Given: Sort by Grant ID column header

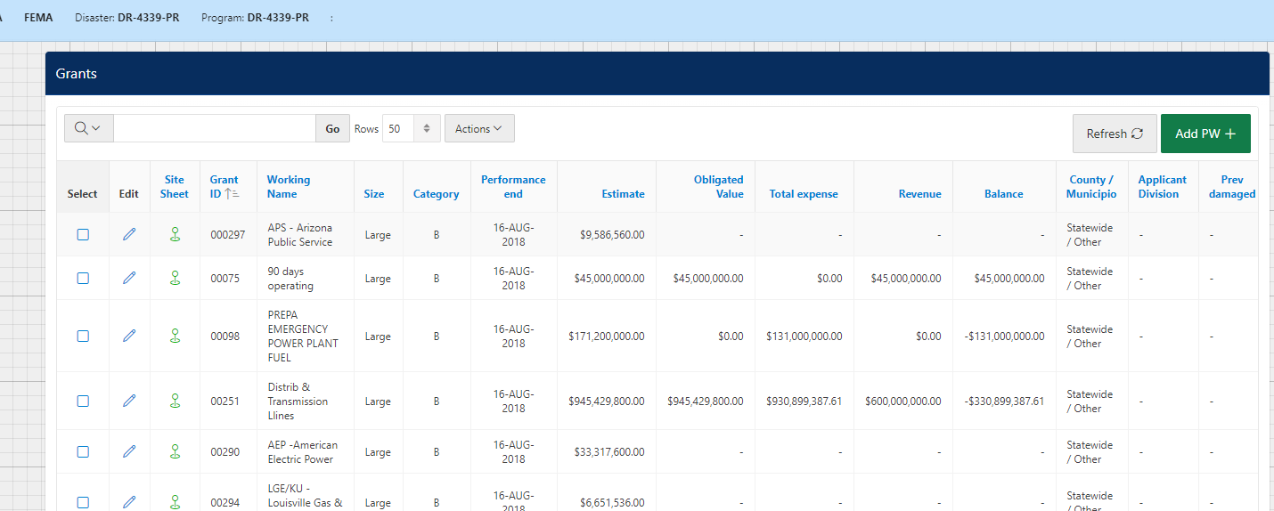Looking at the screenshot, I should click(224, 186).
